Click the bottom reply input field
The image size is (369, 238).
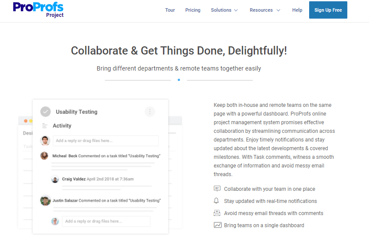[106, 221]
